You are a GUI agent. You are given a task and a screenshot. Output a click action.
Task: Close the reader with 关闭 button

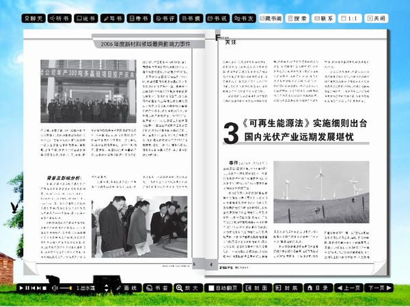point(377,18)
